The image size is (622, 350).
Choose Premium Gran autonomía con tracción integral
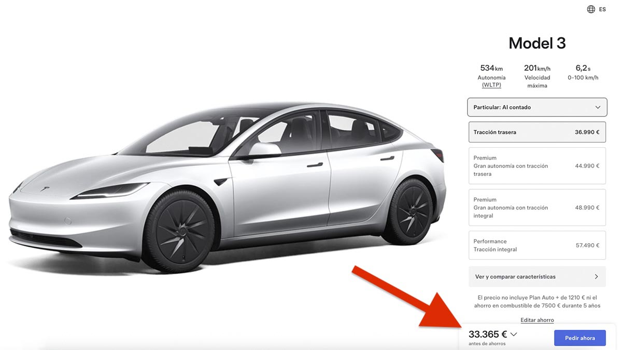[537, 207]
